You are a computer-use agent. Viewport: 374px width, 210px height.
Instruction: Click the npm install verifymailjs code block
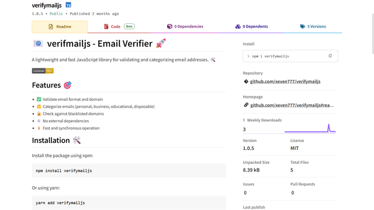tap(129, 170)
